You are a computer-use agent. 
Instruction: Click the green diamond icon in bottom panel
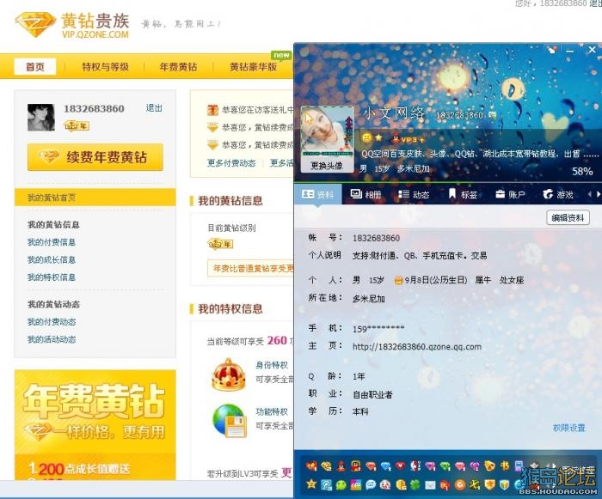pos(445,466)
